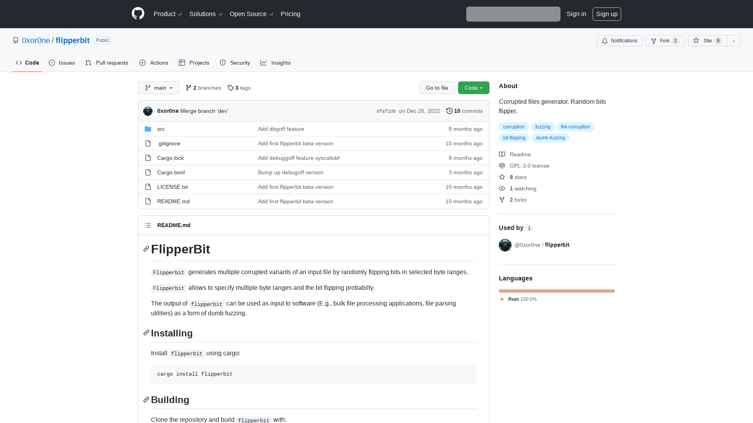Click the 10 commits history link
Image resolution: width=753 pixels, height=423 pixels.
tap(464, 110)
